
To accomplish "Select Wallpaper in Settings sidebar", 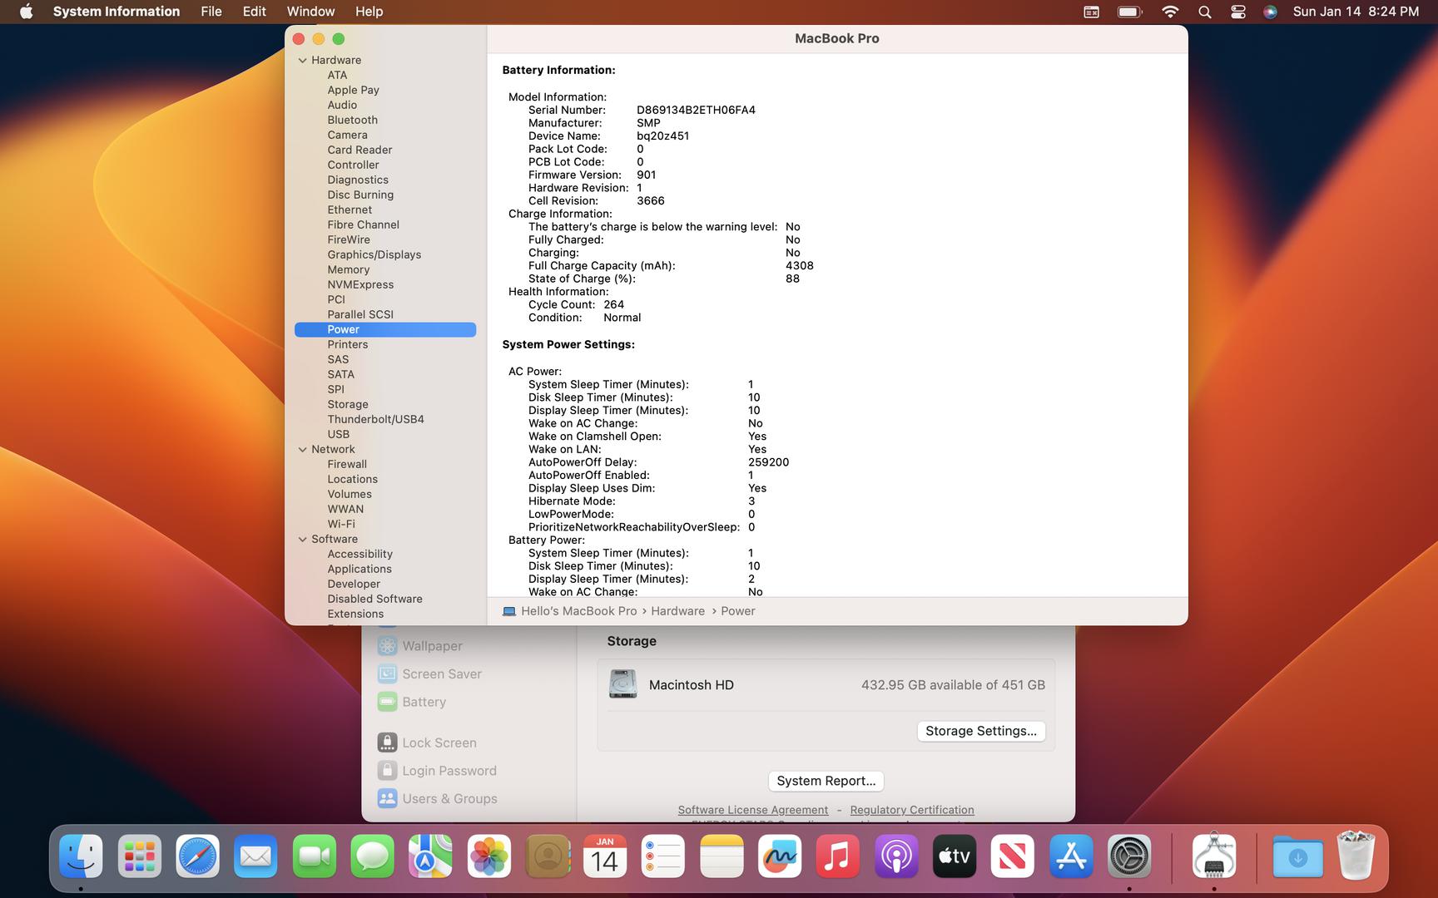I will 419,646.
